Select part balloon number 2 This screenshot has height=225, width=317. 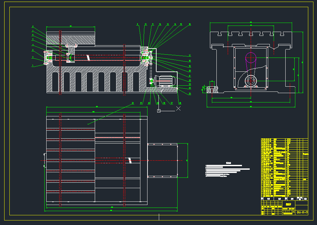[x=33, y=57]
